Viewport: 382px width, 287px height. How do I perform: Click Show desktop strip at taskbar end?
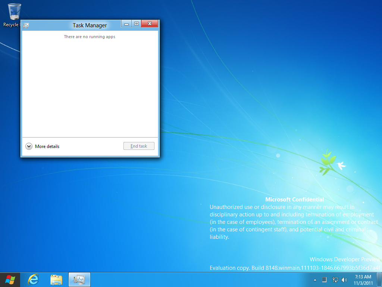379,280
